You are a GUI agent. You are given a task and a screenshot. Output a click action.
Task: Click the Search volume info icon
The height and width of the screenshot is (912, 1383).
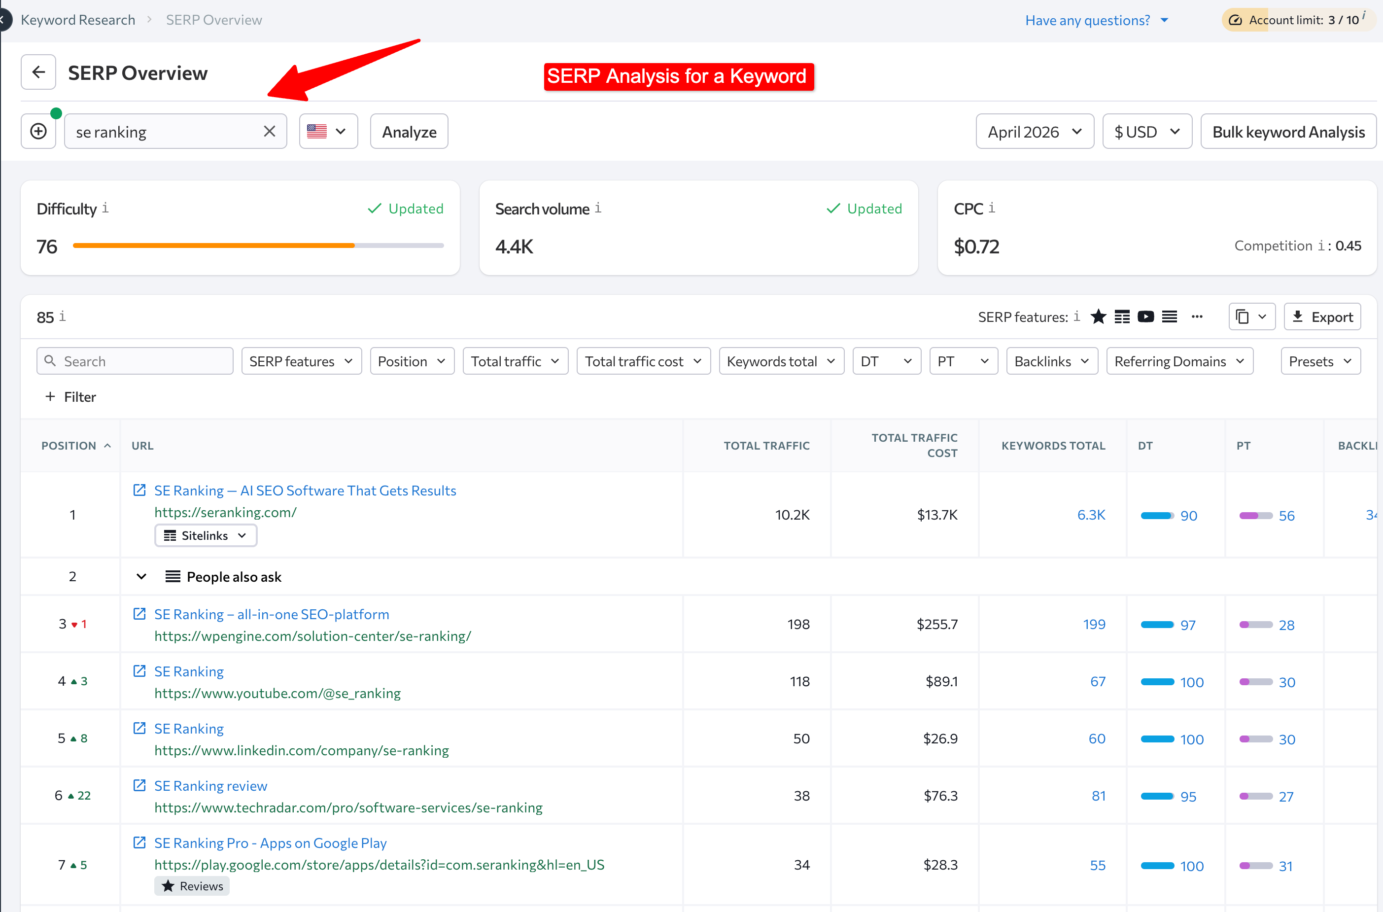[598, 208]
